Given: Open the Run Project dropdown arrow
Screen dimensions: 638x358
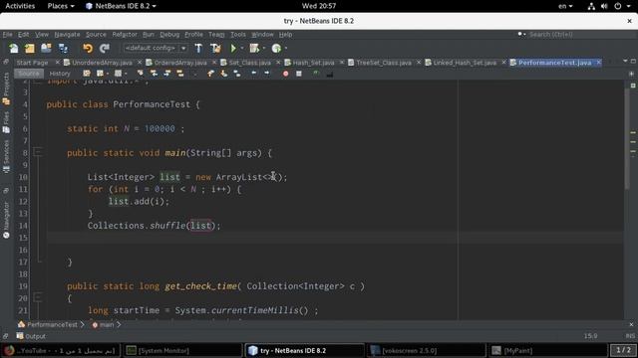Looking at the screenshot, I should pos(242,49).
